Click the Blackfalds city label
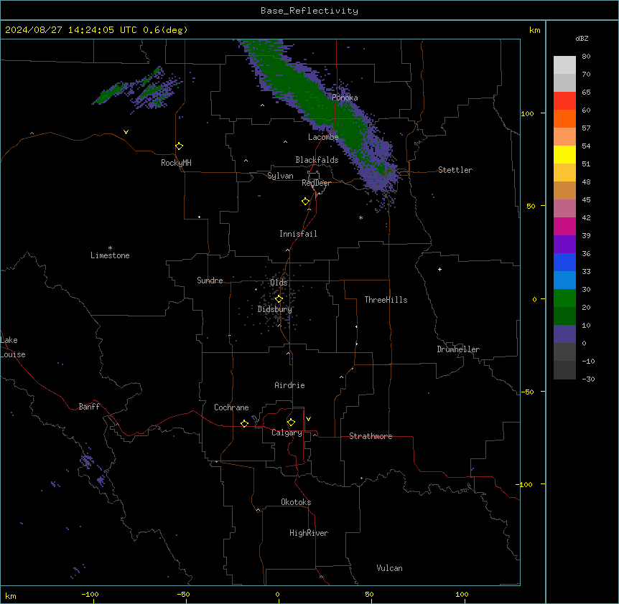Screen dimensions: 619x604 pyautogui.click(x=317, y=160)
